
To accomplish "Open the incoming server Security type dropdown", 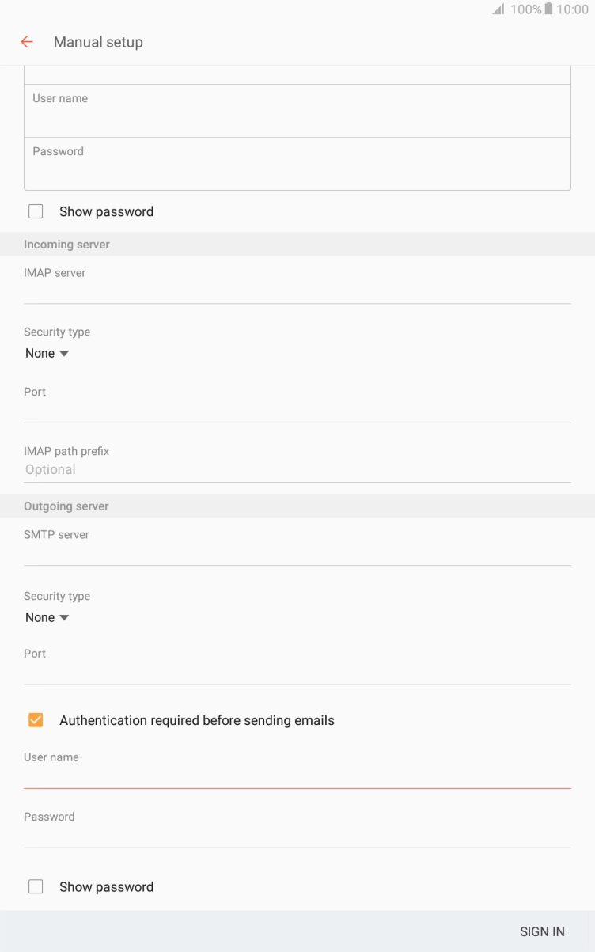I will 47,353.
